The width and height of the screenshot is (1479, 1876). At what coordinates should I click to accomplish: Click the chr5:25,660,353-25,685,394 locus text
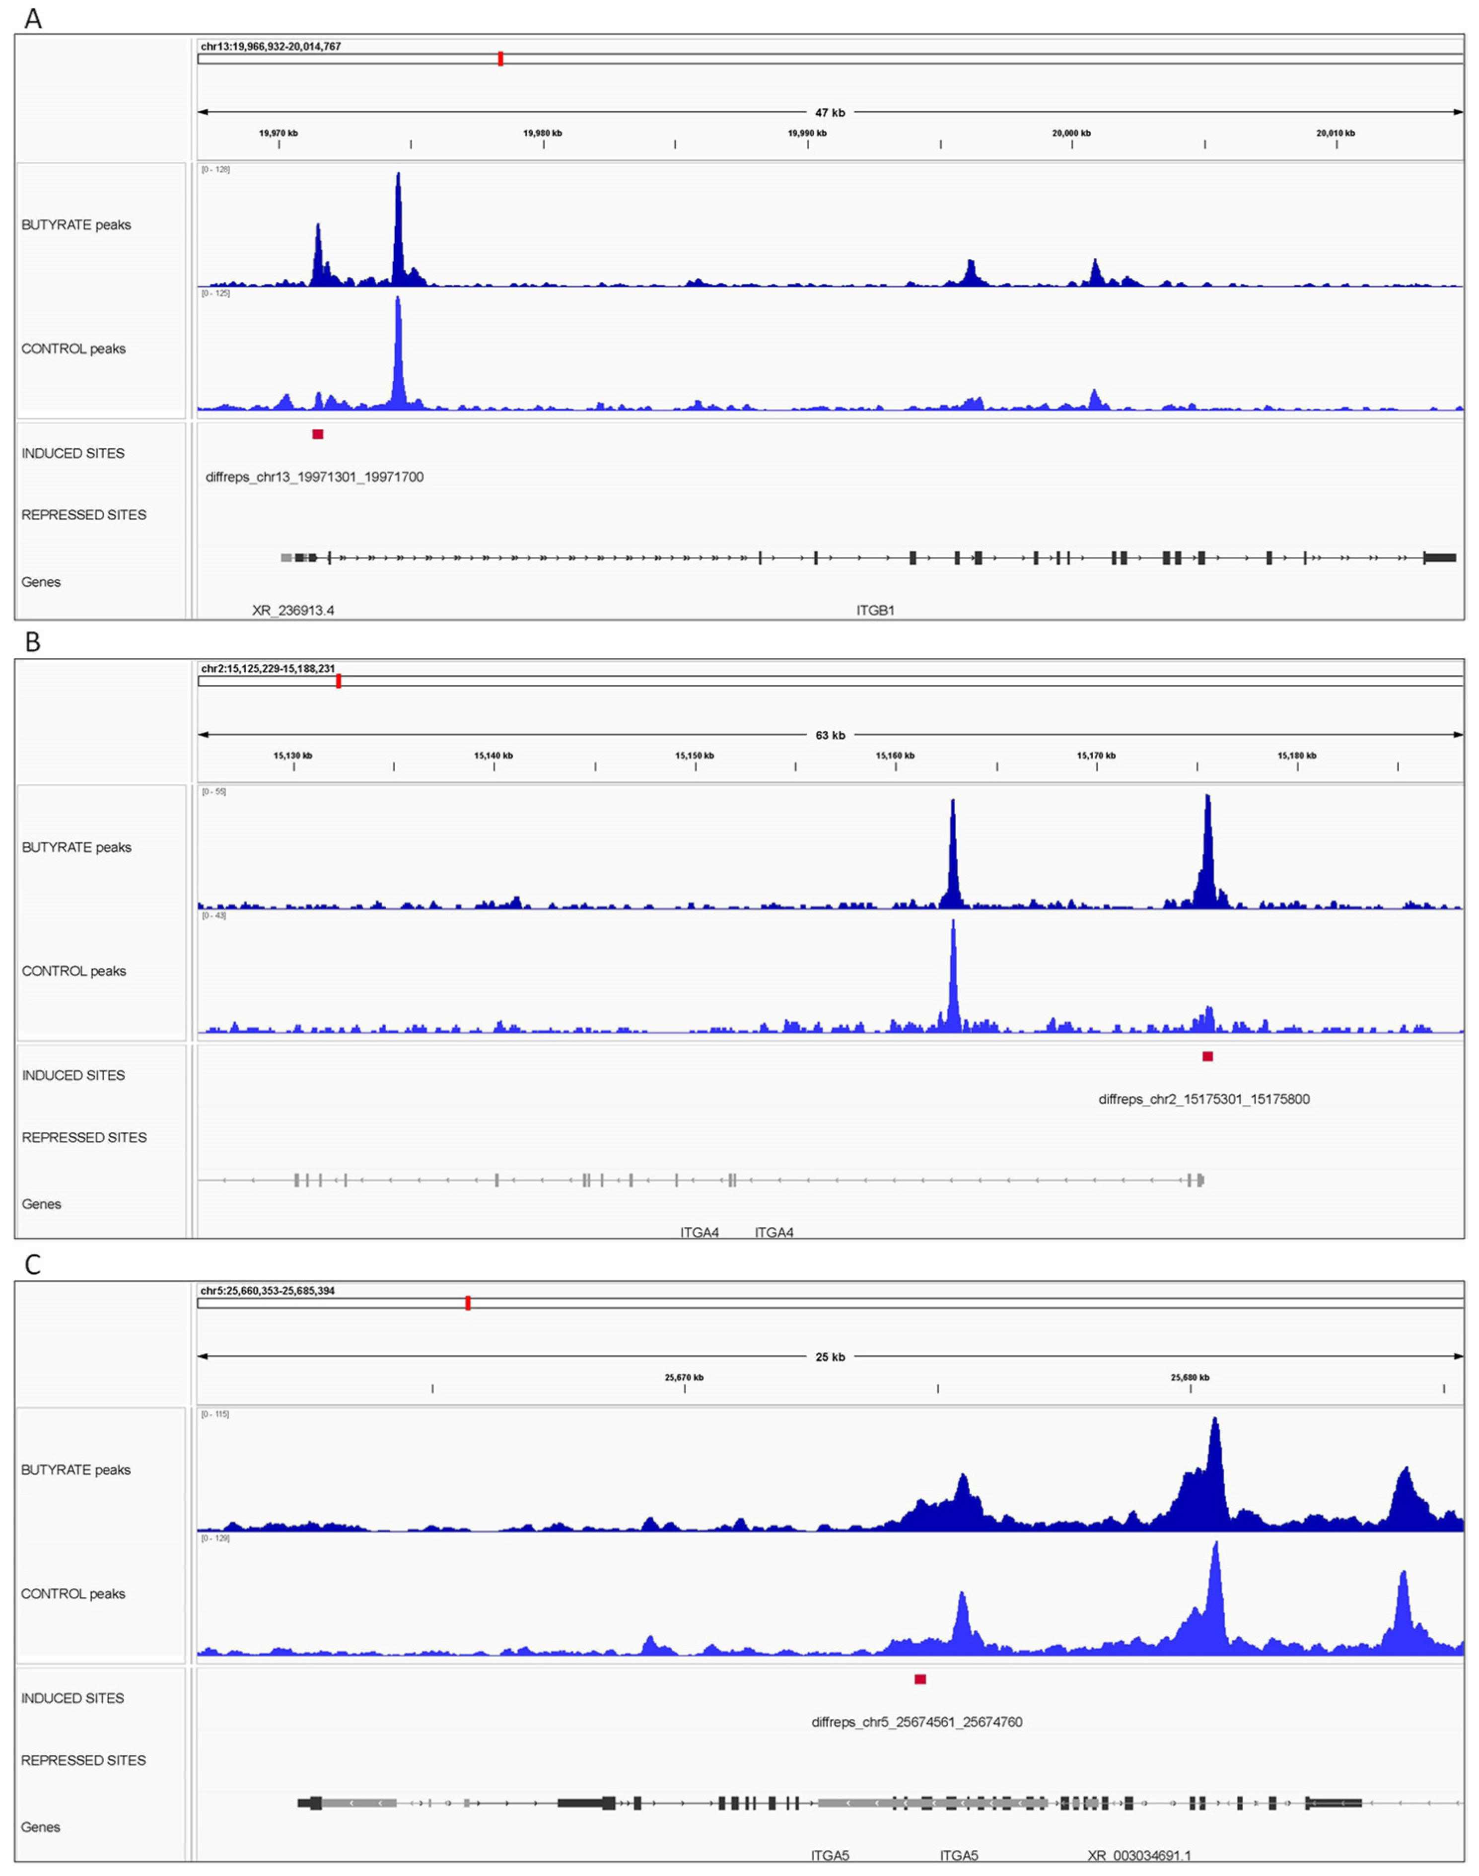[x=268, y=1290]
